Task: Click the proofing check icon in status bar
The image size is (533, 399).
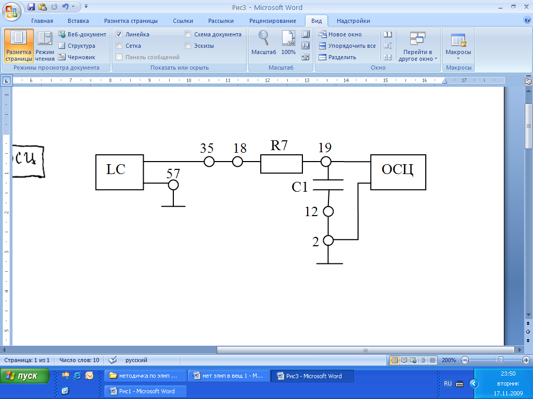Action: pos(112,360)
